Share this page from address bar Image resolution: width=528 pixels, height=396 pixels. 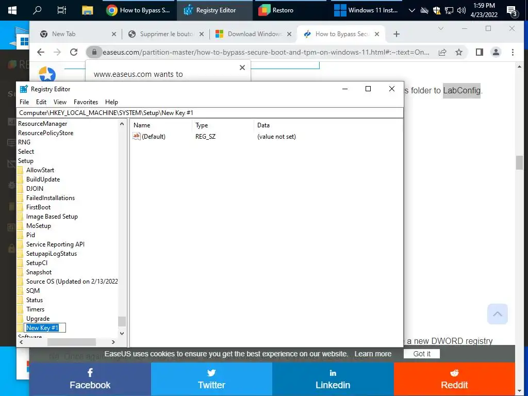coord(442,52)
